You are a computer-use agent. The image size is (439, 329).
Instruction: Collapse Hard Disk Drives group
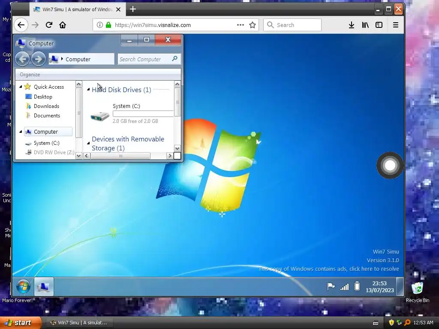coord(88,90)
